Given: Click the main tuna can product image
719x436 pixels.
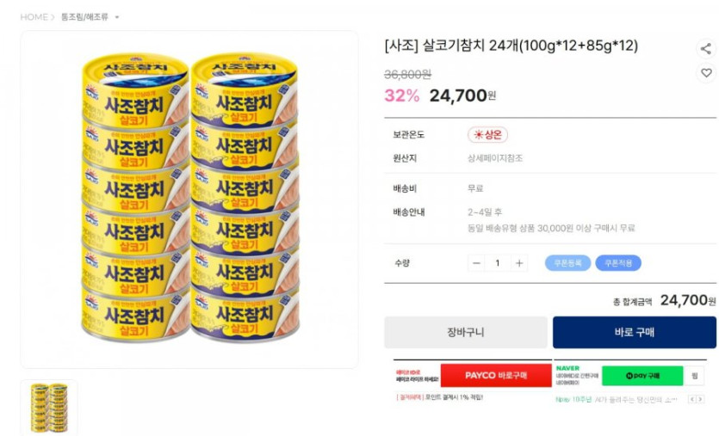Looking at the screenshot, I should point(189,200).
